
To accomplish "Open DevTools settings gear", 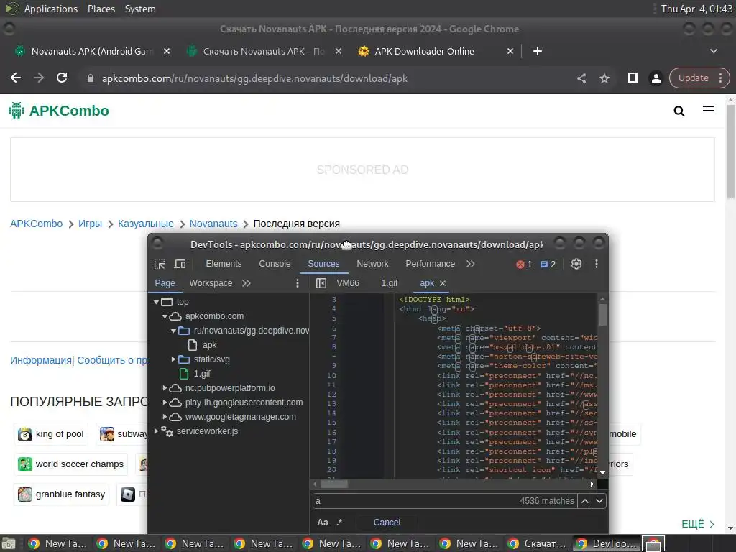I will [x=576, y=264].
